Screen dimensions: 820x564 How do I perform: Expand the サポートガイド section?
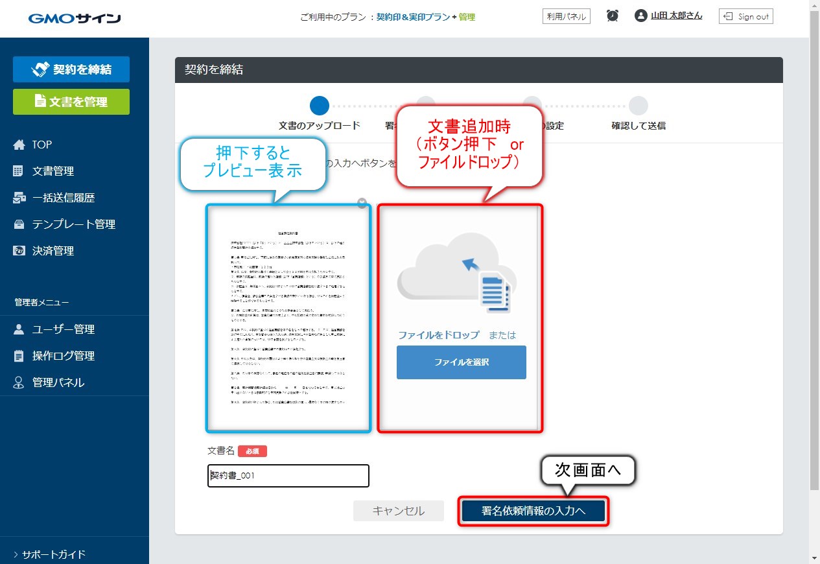pyautogui.click(x=49, y=554)
